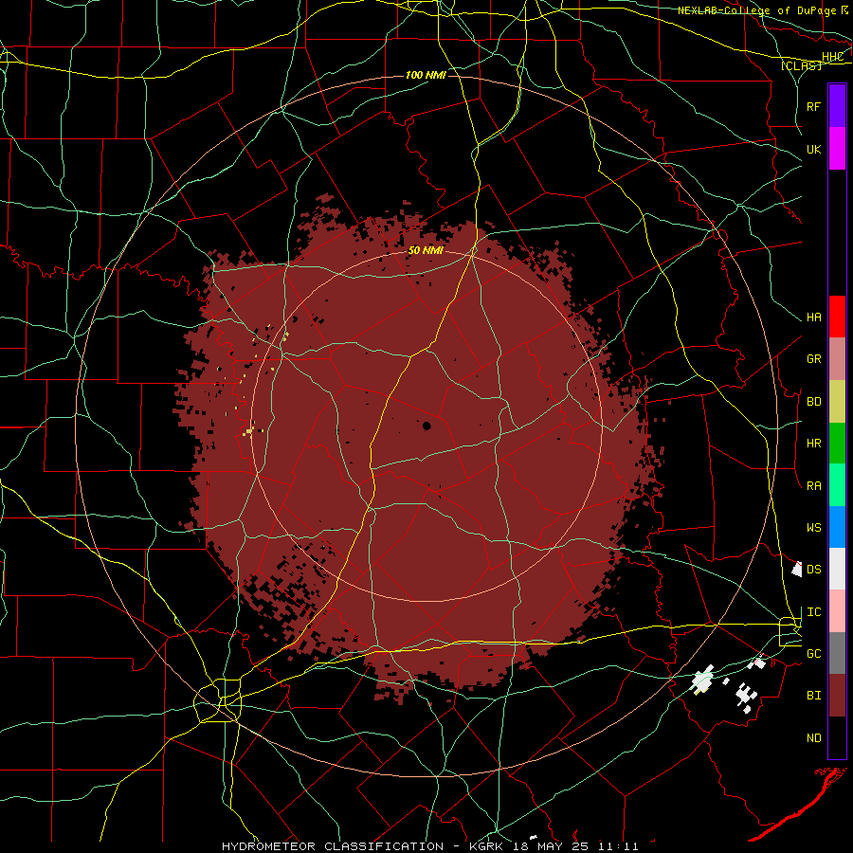The height and width of the screenshot is (853, 853).
Task: Click the RA legend label
Action: tap(813, 486)
